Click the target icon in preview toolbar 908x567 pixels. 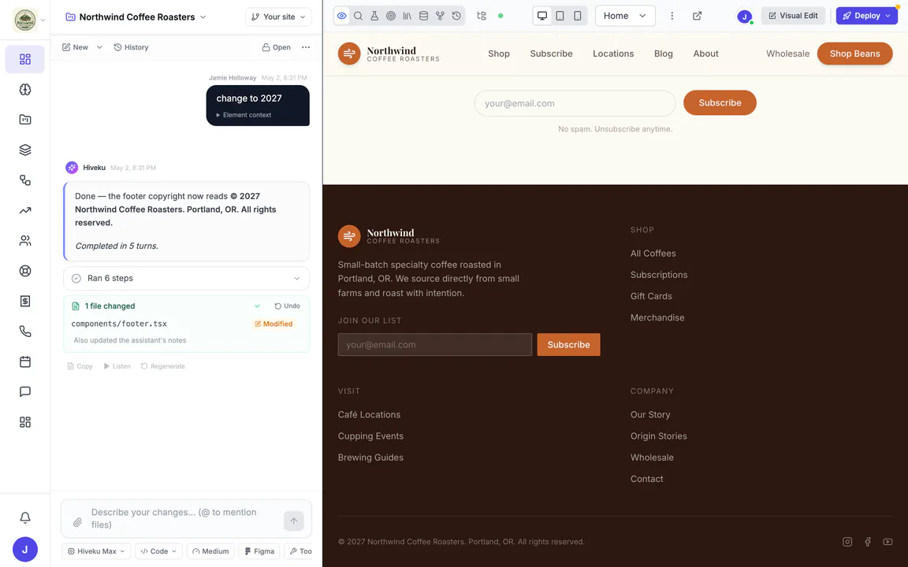(x=391, y=17)
